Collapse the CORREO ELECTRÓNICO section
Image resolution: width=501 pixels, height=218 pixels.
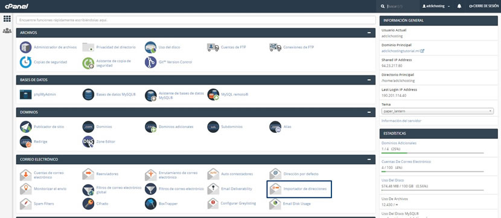(369, 159)
